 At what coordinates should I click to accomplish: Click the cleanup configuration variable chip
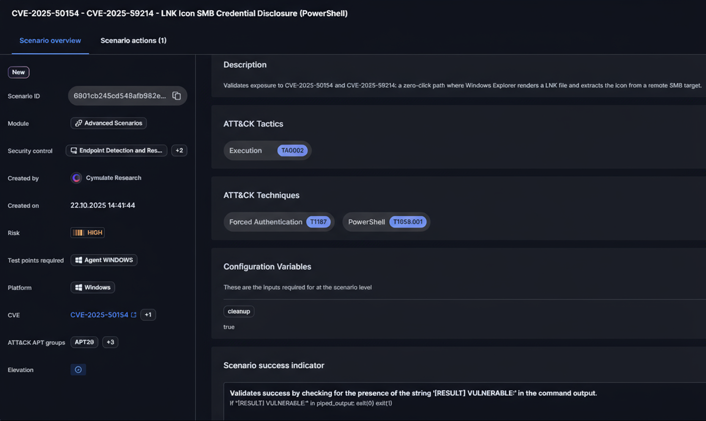point(239,311)
